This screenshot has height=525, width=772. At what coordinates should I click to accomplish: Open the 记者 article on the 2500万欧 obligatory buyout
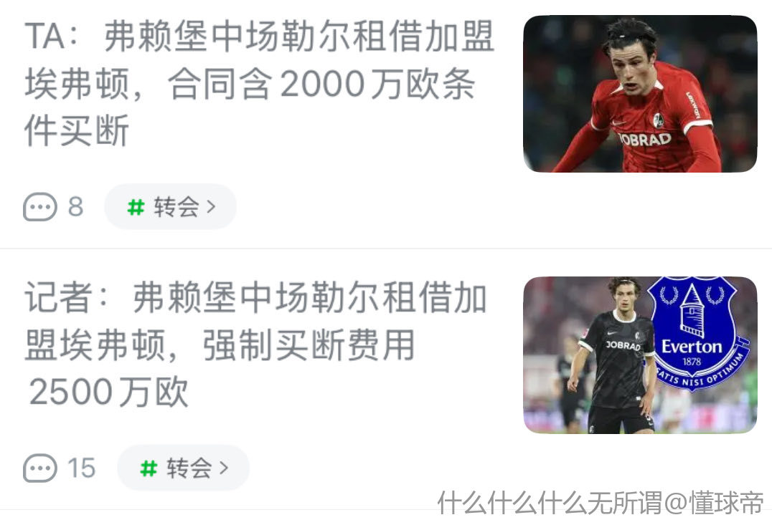[x=256, y=344]
